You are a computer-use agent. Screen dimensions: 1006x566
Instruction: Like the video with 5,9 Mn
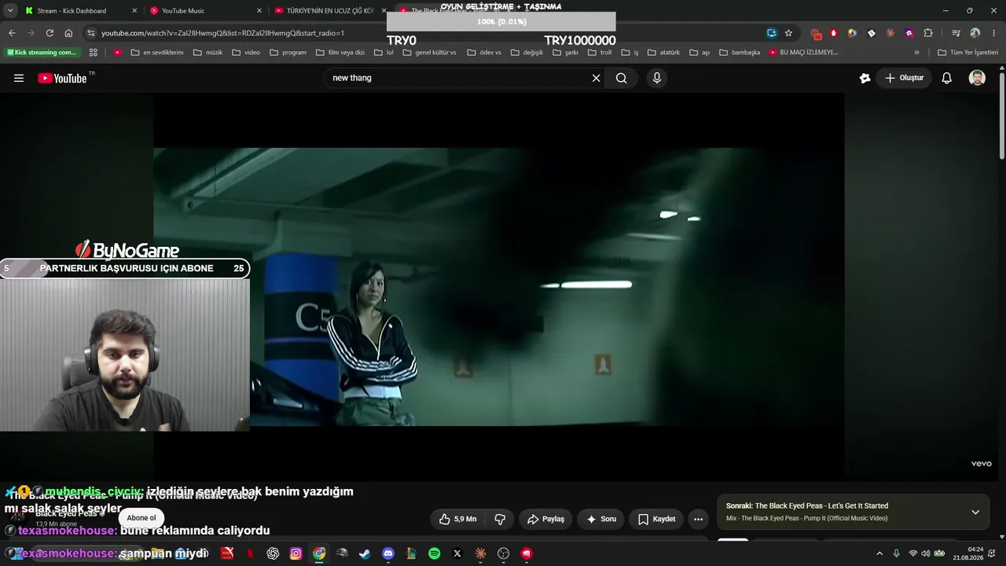click(458, 519)
